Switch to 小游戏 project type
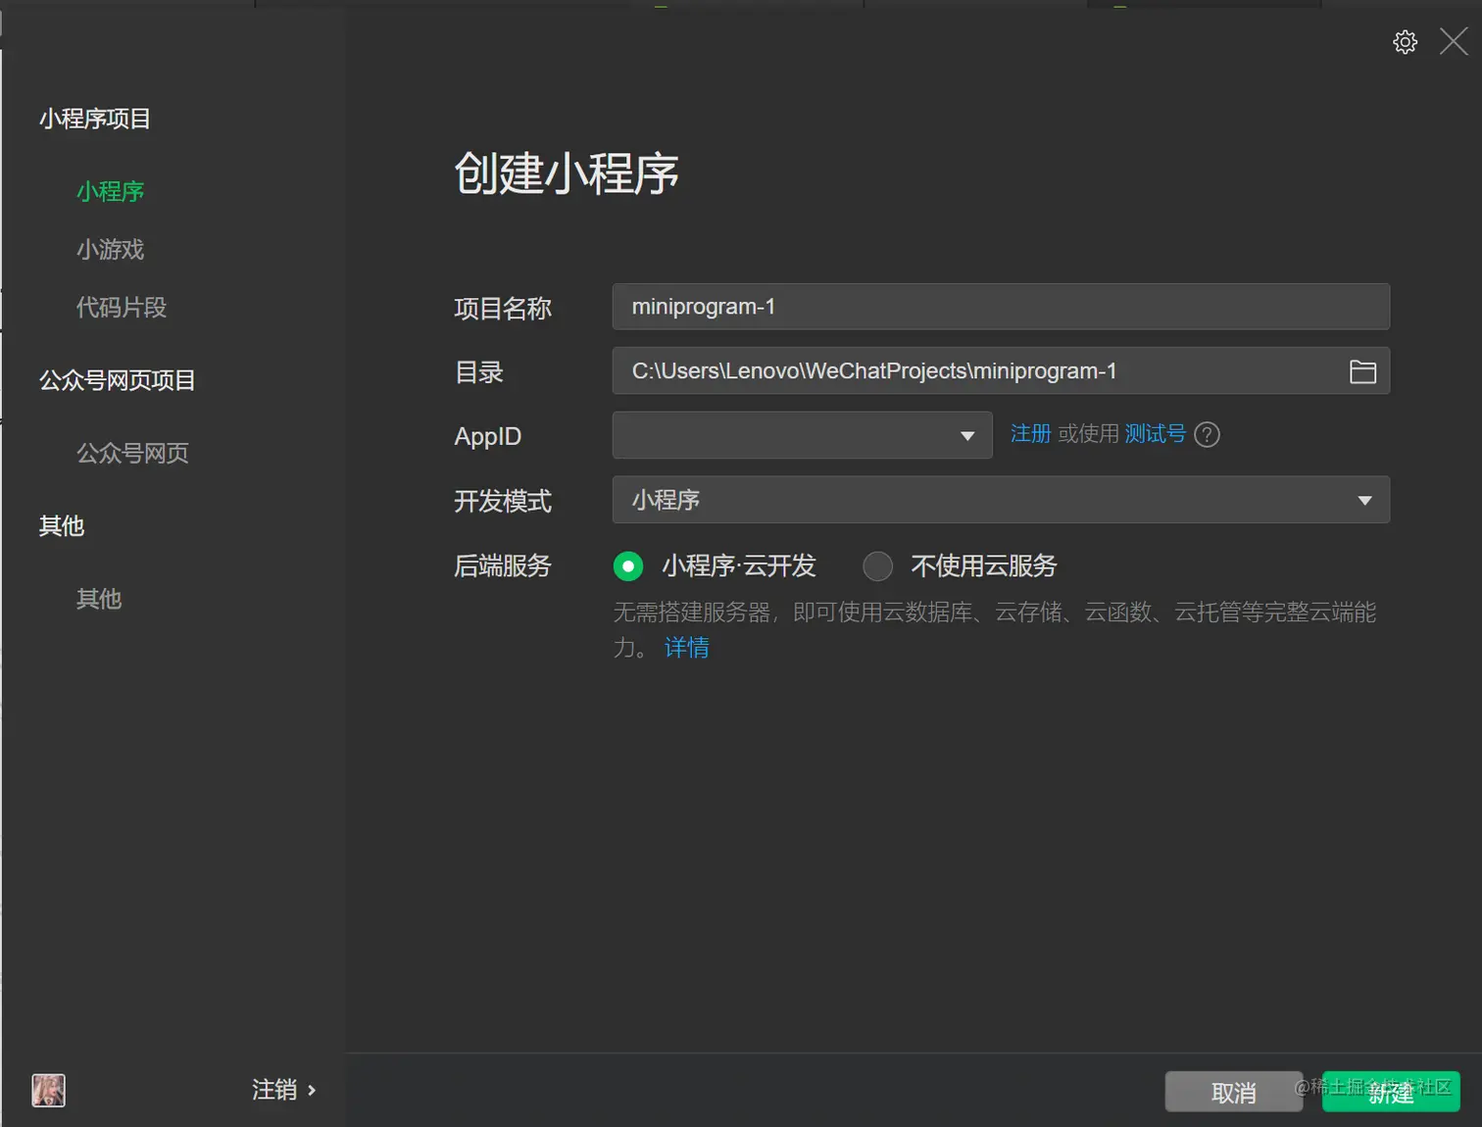 point(111,250)
